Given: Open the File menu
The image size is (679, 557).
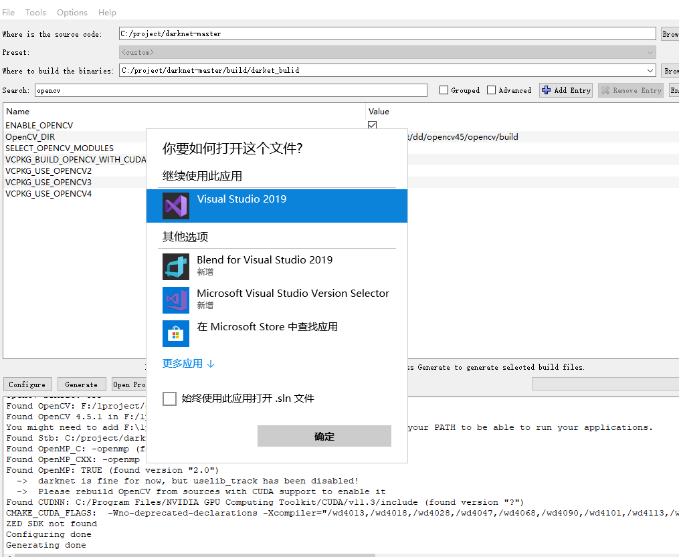Looking at the screenshot, I should [x=8, y=13].
